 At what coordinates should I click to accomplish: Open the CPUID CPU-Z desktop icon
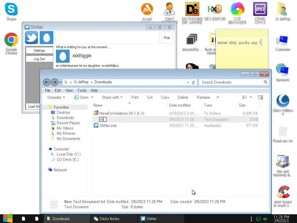click(260, 13)
